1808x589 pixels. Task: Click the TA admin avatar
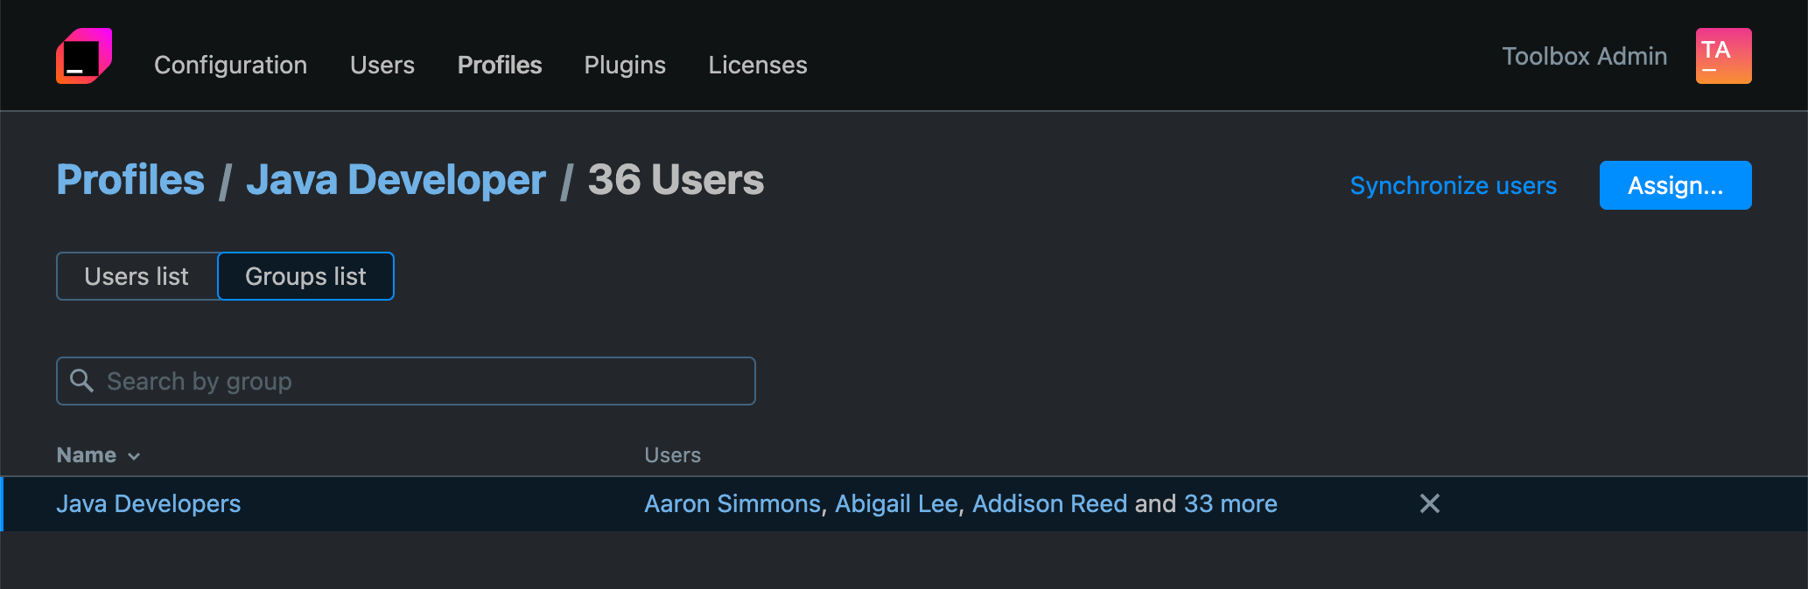pyautogui.click(x=1720, y=55)
